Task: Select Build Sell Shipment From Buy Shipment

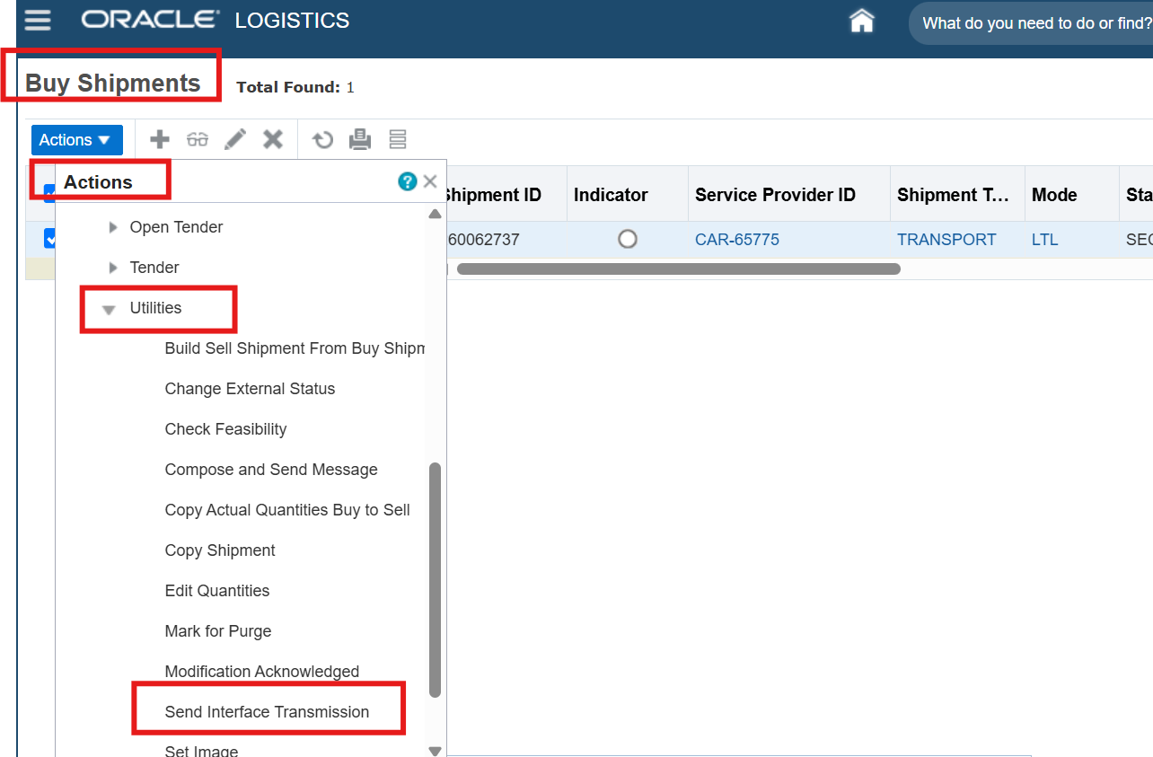Action: [x=295, y=348]
